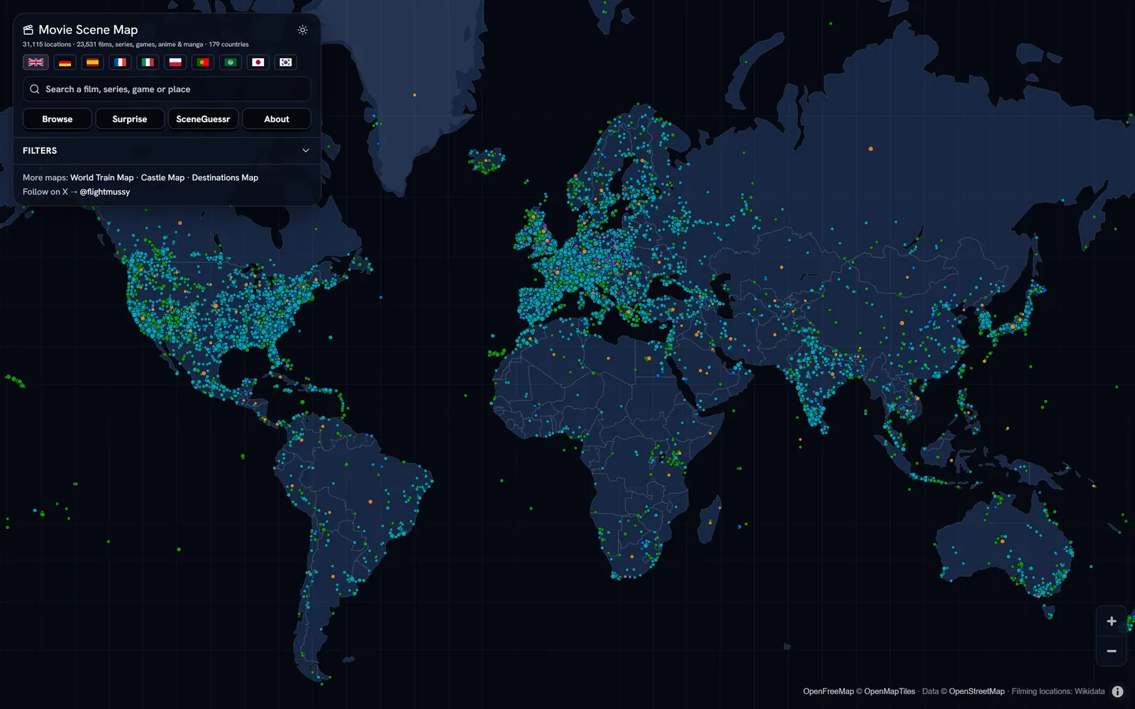1135x709 pixels.
Task: Switch to Japanese via the Japan flag
Action: (258, 62)
